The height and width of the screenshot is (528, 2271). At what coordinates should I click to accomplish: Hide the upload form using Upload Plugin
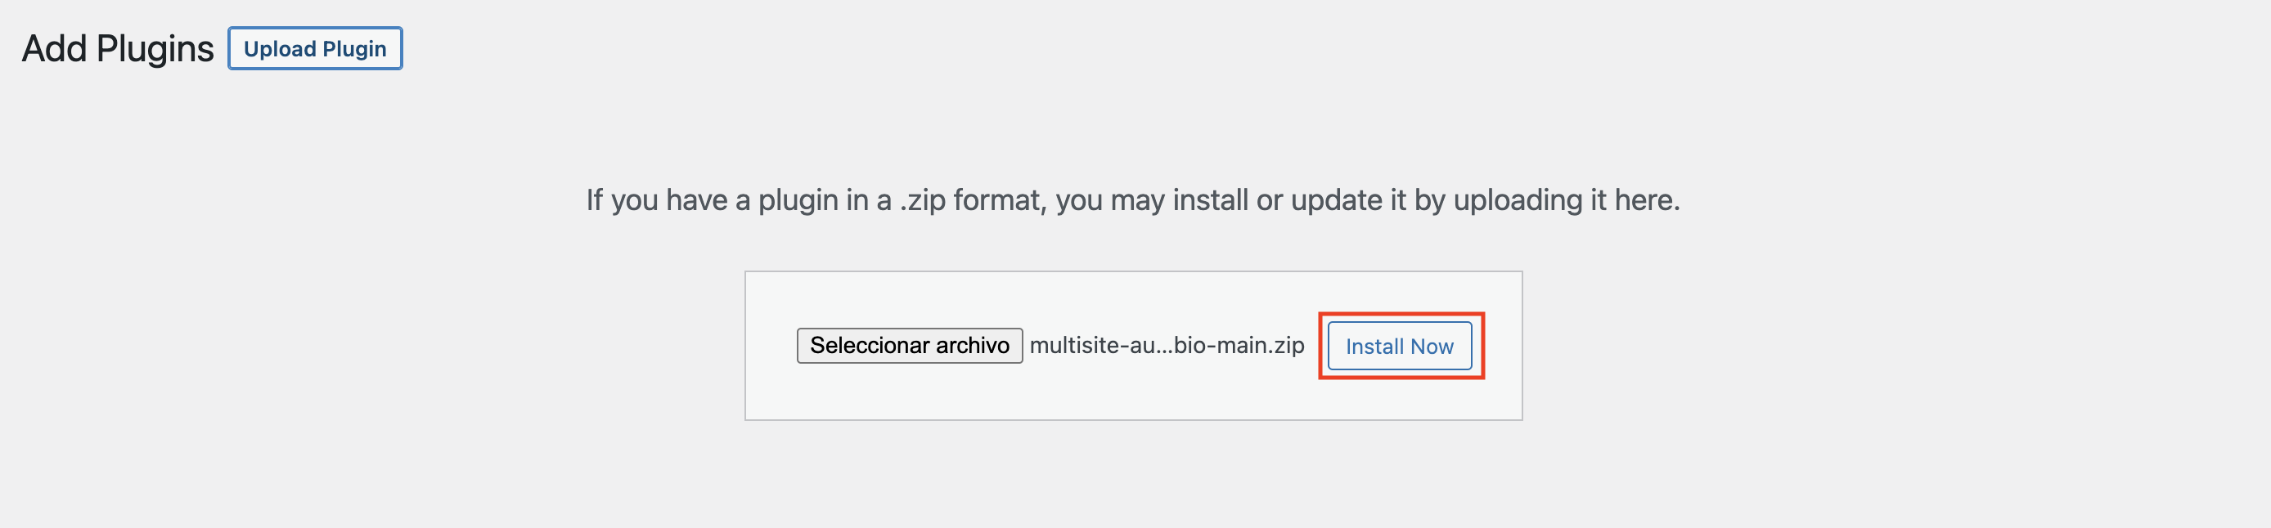click(315, 48)
